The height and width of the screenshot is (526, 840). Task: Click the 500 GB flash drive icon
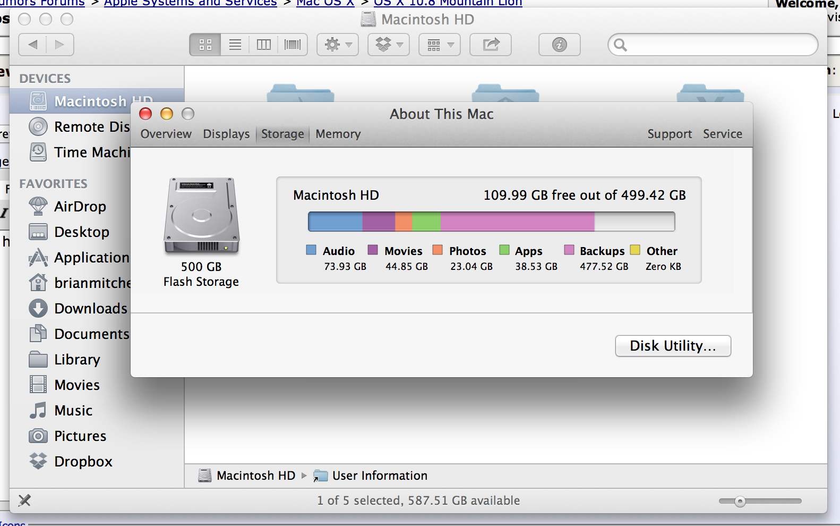coord(202,216)
